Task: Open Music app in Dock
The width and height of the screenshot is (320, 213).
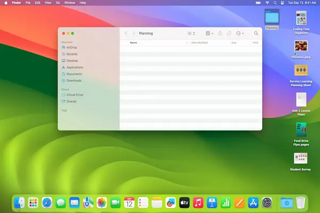Action: 198,202
